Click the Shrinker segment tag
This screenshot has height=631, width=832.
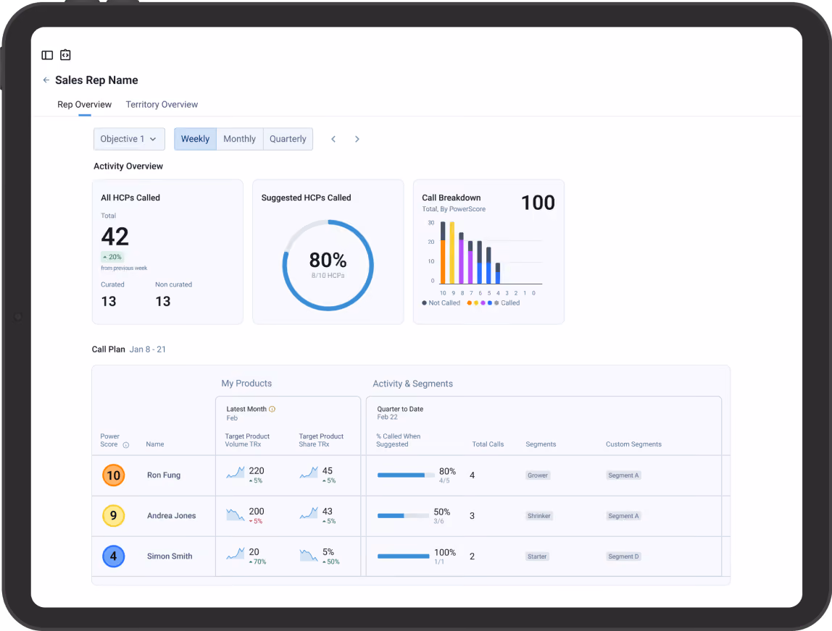(x=539, y=515)
